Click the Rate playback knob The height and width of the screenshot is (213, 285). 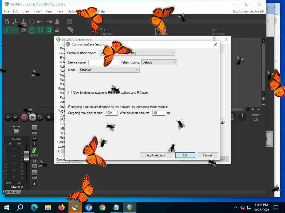tap(242, 117)
